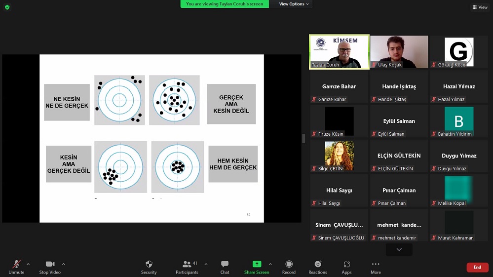Expand audio options arrow beside Unmute
Viewport: 493px width, 277px height.
28,264
